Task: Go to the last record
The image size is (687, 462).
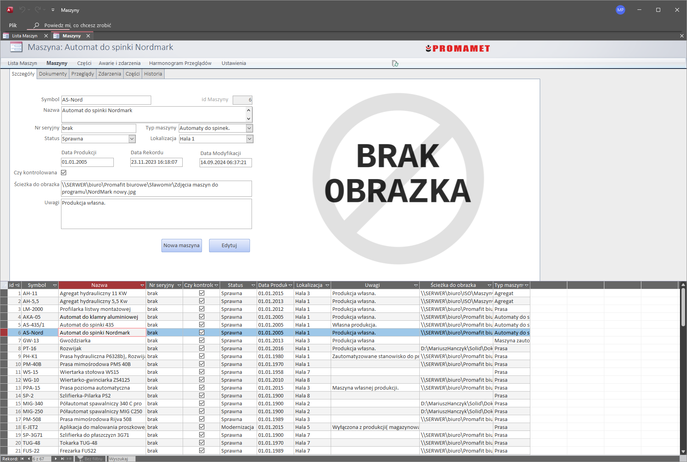Action: (62, 458)
